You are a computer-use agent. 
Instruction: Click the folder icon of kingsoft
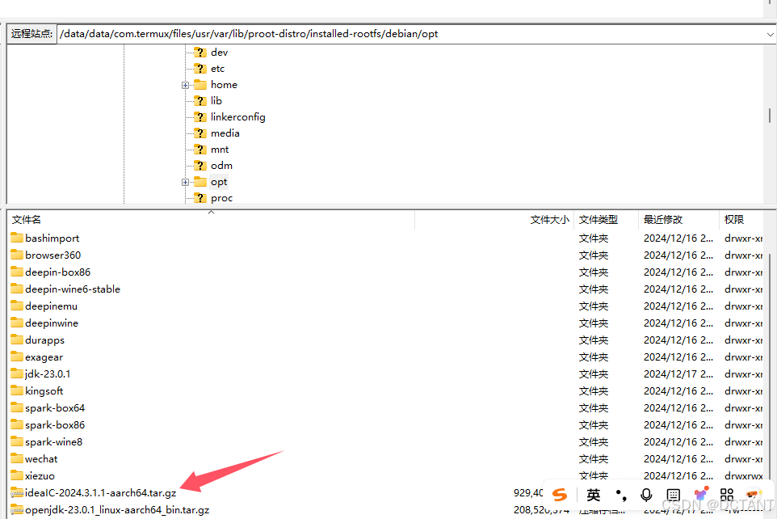point(17,390)
